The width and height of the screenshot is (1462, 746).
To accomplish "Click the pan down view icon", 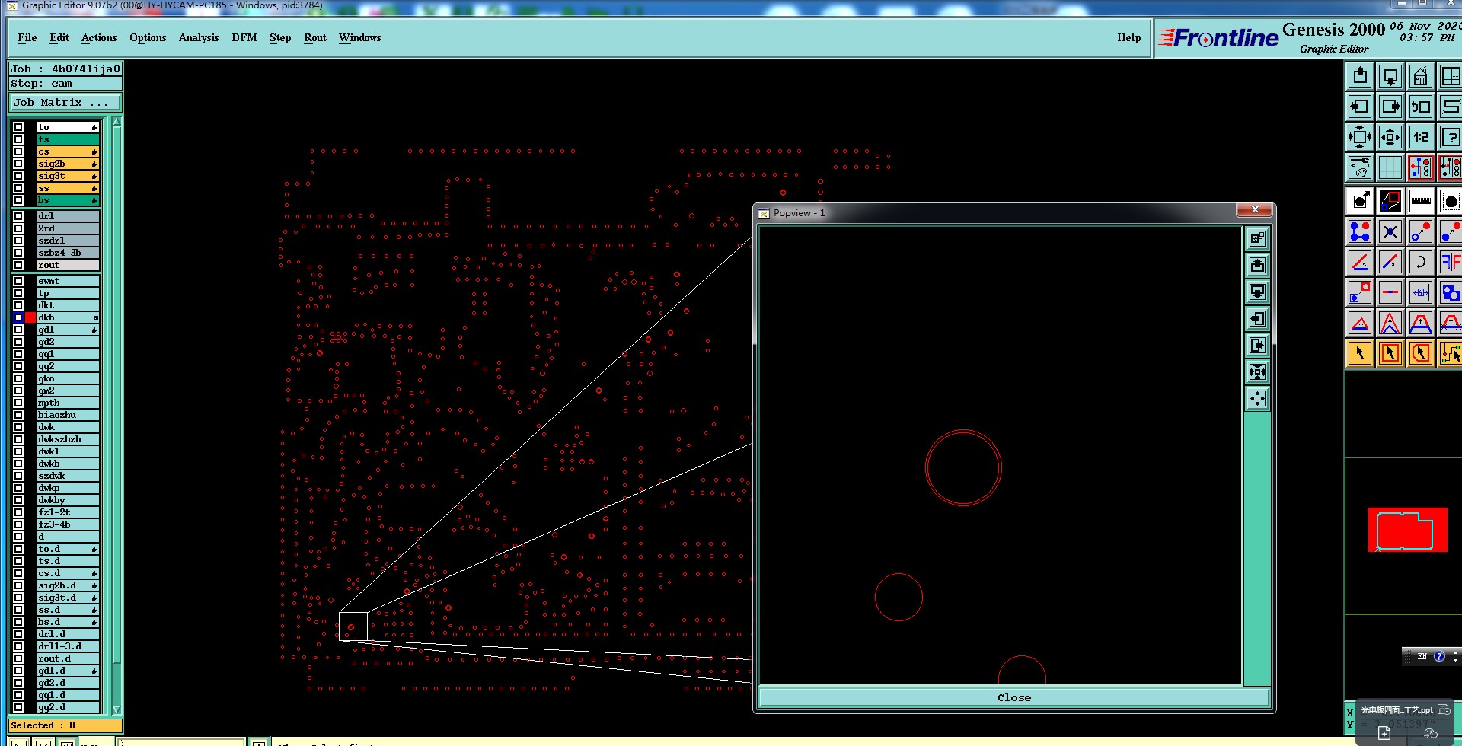I will pyautogui.click(x=1390, y=76).
